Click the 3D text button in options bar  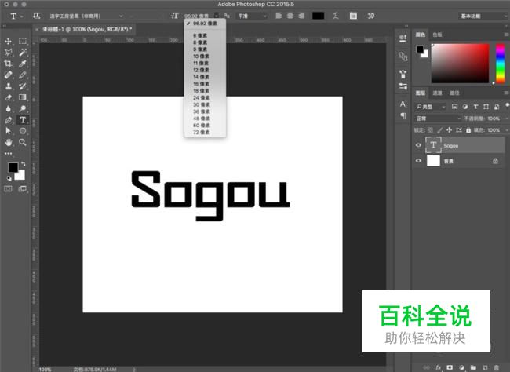pyautogui.click(x=371, y=16)
